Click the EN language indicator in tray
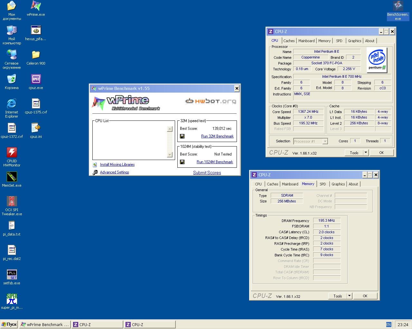The height and width of the screenshot is (329, 412). [389, 325]
